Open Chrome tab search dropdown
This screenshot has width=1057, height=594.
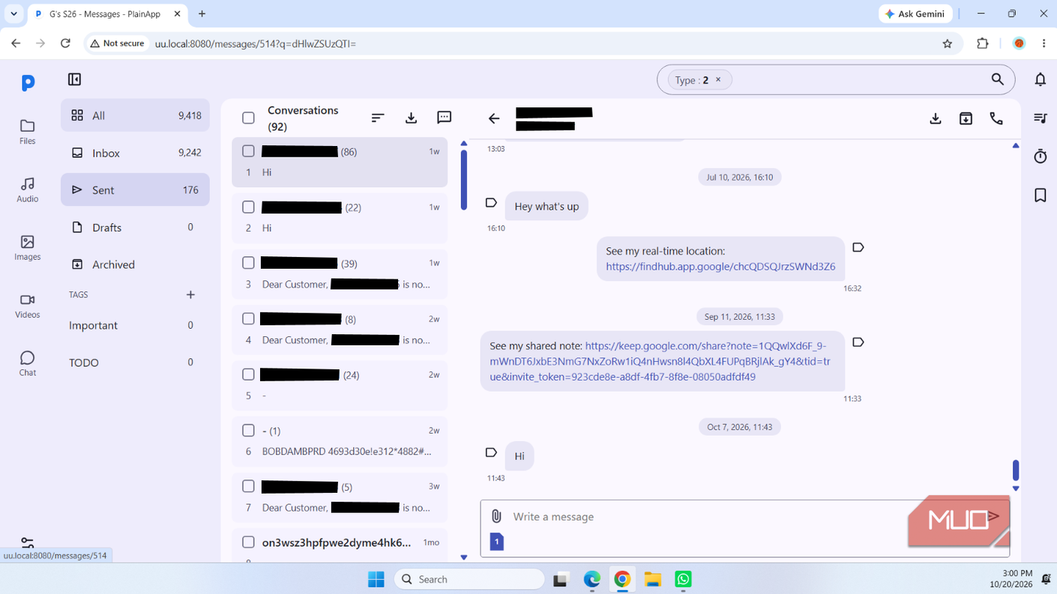click(13, 13)
